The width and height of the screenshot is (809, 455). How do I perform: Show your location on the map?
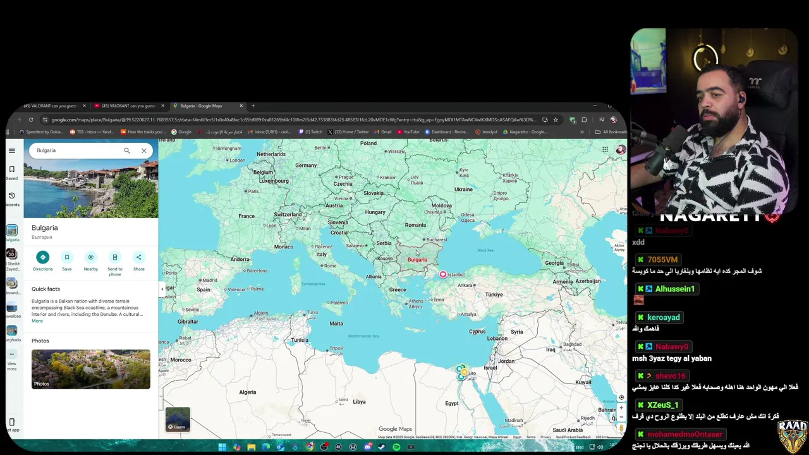621,397
